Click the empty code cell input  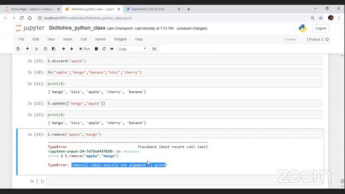[184, 181]
